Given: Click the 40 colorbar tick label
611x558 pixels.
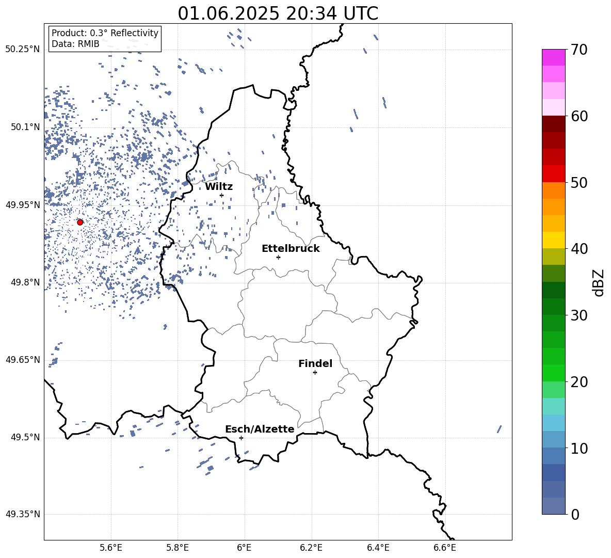Looking at the screenshot, I should (579, 249).
